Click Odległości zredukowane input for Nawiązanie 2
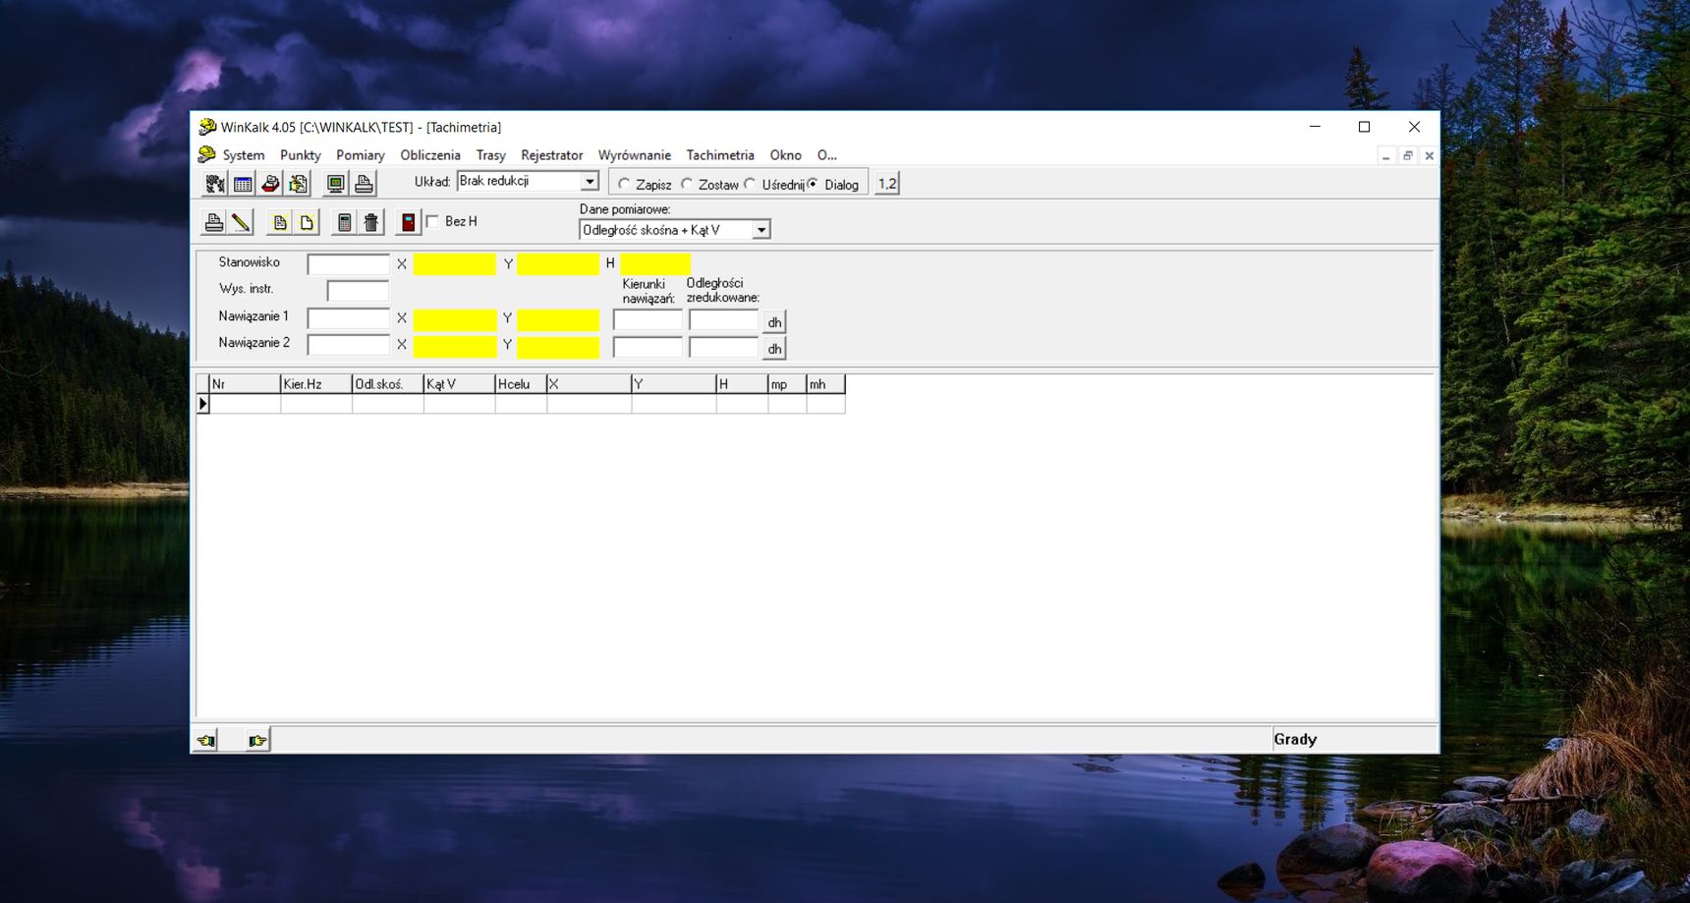This screenshot has width=1690, height=903. click(x=724, y=347)
